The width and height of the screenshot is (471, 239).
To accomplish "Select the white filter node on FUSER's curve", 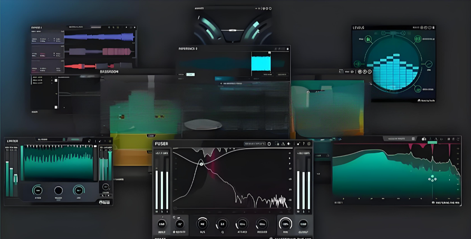I will 201,164.
